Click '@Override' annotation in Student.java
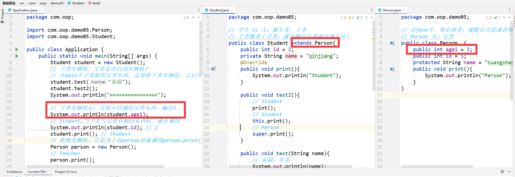515x177 pixels. click(x=254, y=63)
